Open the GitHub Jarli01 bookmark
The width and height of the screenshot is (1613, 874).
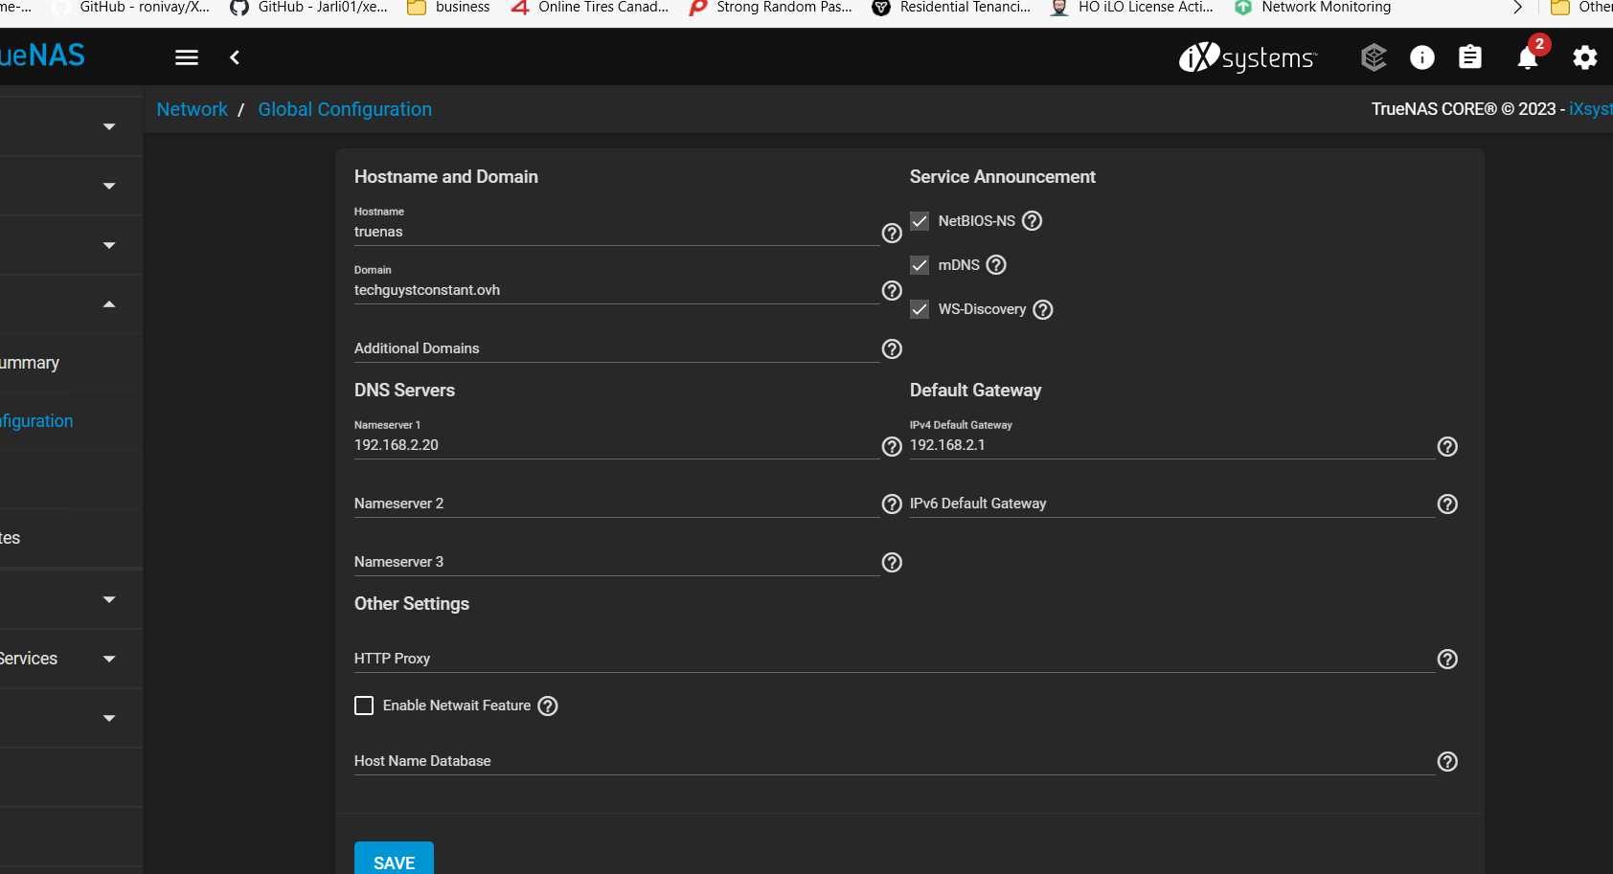[308, 8]
